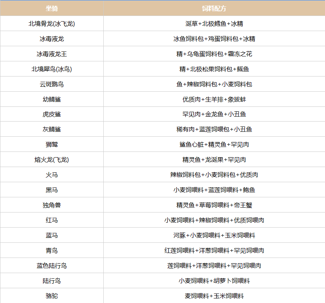325x303 pixels.
Task: Select the 青鸟 mount cell
Action: pos(51,250)
